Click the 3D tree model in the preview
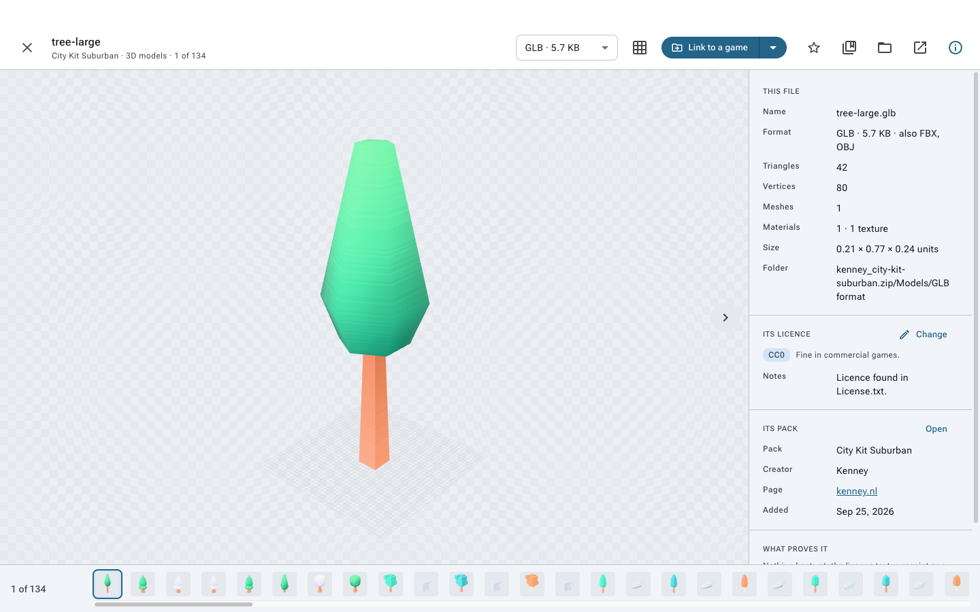Screen dimensions: 980x612 click(x=375, y=304)
